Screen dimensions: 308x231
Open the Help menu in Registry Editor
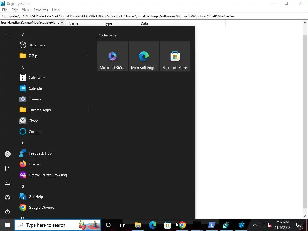pyautogui.click(x=56, y=10)
